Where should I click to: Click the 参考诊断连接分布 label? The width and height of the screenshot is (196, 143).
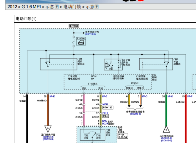click(x=135, y=112)
